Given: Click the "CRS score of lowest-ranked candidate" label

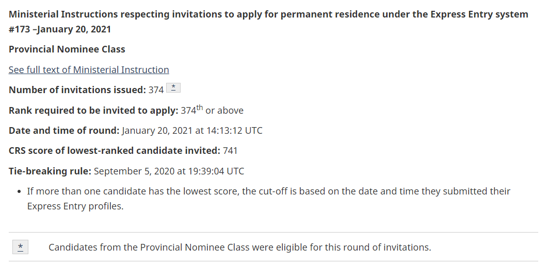Looking at the screenshot, I should [115, 151].
